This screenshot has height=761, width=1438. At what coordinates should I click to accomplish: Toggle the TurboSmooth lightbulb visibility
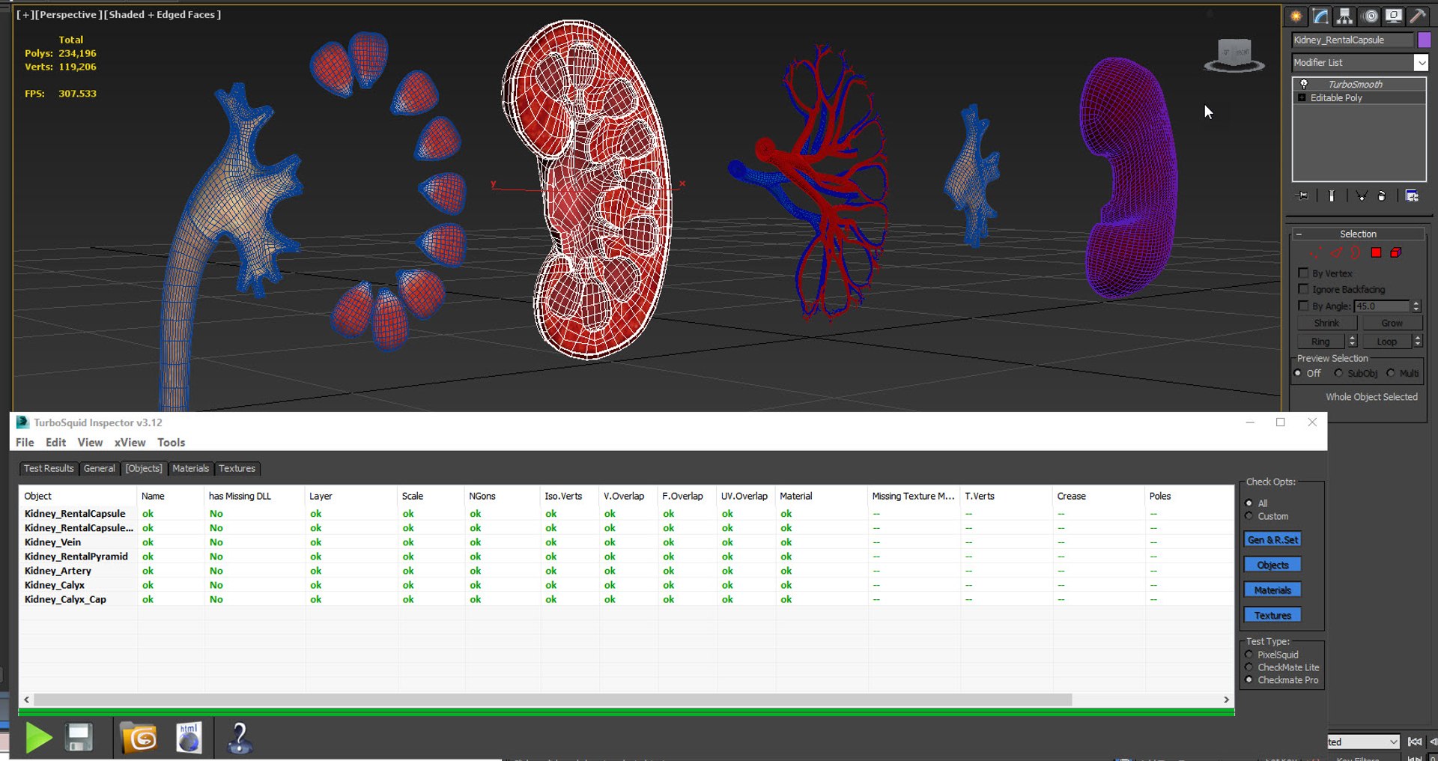click(1304, 84)
